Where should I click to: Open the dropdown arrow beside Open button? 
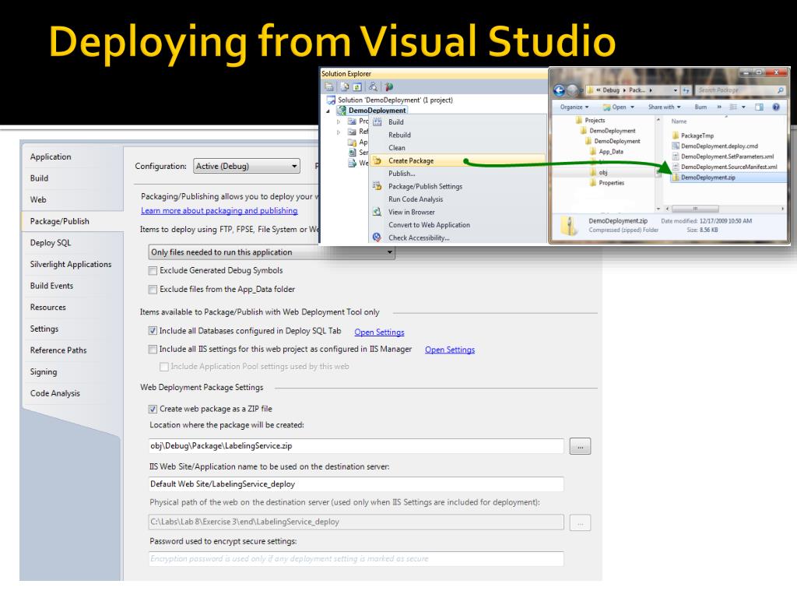(632, 107)
